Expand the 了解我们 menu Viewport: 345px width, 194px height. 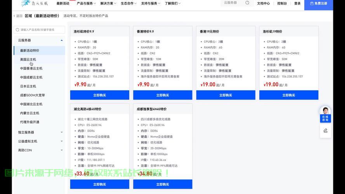point(172,3)
